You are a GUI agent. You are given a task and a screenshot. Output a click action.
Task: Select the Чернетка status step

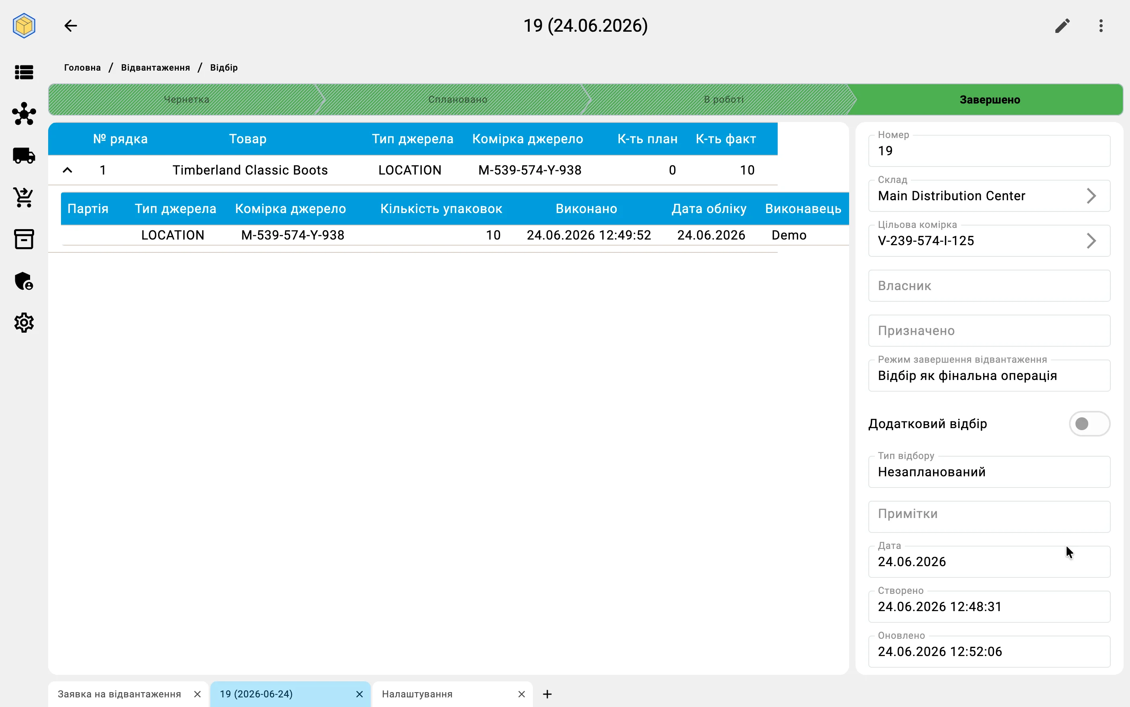pos(186,100)
